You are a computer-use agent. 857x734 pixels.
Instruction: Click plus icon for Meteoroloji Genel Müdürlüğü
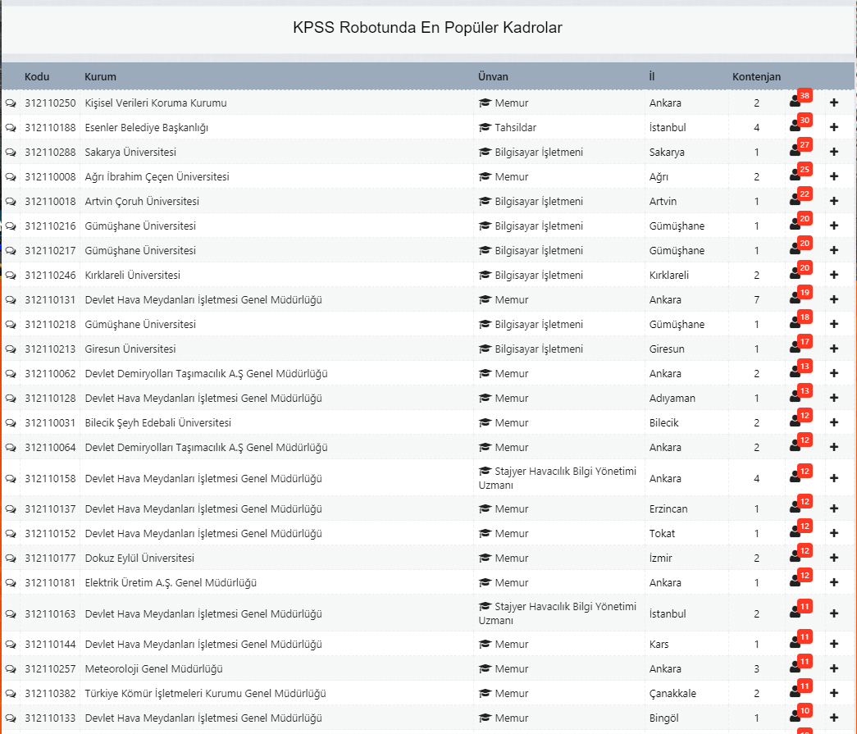[x=834, y=668]
